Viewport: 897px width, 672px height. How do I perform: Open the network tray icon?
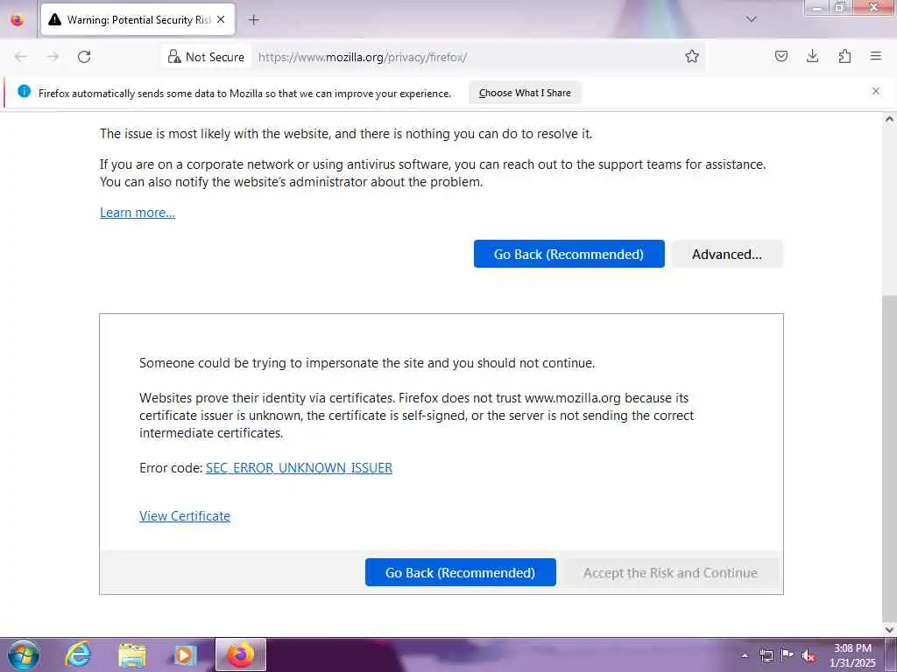(x=766, y=656)
